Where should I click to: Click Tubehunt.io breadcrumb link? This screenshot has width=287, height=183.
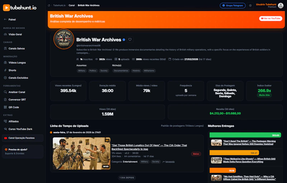click(x=59, y=5)
